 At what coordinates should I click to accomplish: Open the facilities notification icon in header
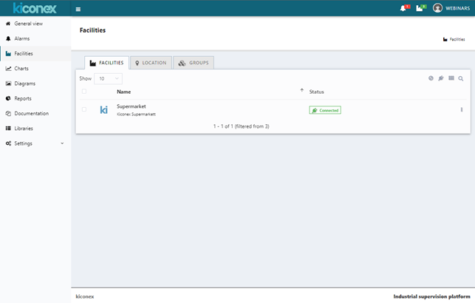420,8
